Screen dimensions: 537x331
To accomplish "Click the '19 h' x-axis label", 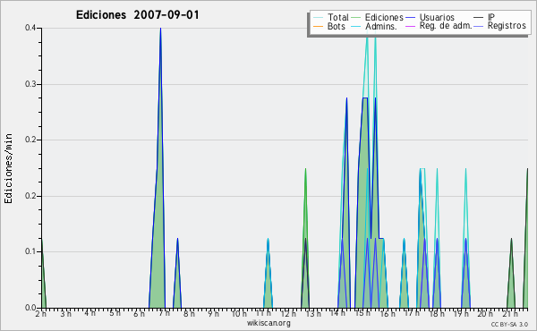I will coord(461,313).
